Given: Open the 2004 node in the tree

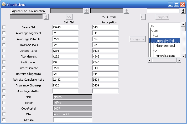Looking at the screenshot, I should coord(155,31).
